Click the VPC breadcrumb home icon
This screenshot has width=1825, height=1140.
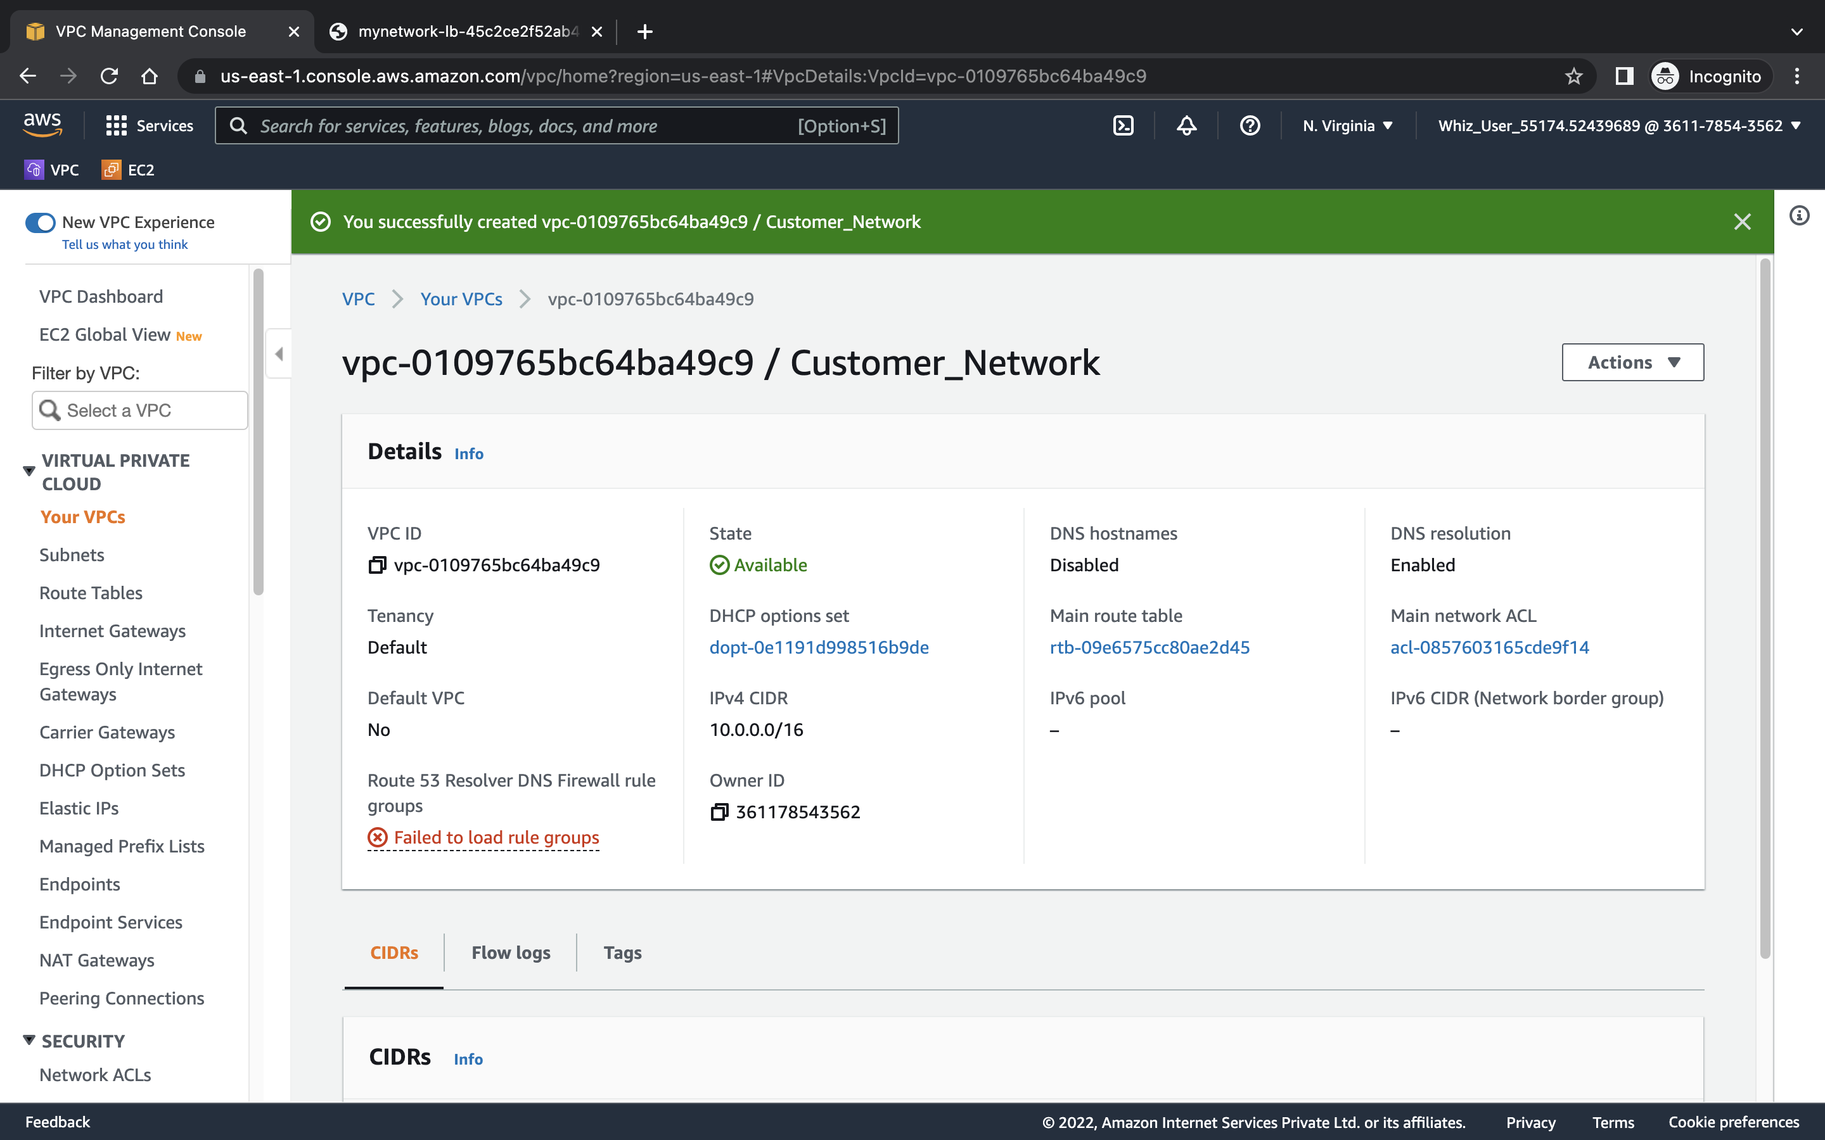[x=357, y=298]
